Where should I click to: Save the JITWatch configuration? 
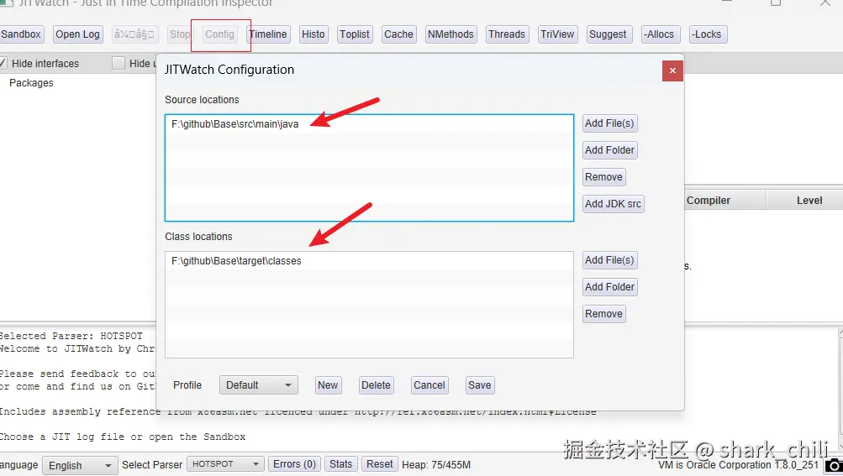click(480, 385)
